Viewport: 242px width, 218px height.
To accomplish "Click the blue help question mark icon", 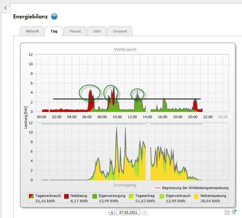I will (x=54, y=17).
